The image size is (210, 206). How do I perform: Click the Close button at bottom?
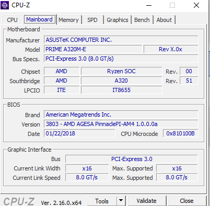pyautogui.click(x=186, y=201)
